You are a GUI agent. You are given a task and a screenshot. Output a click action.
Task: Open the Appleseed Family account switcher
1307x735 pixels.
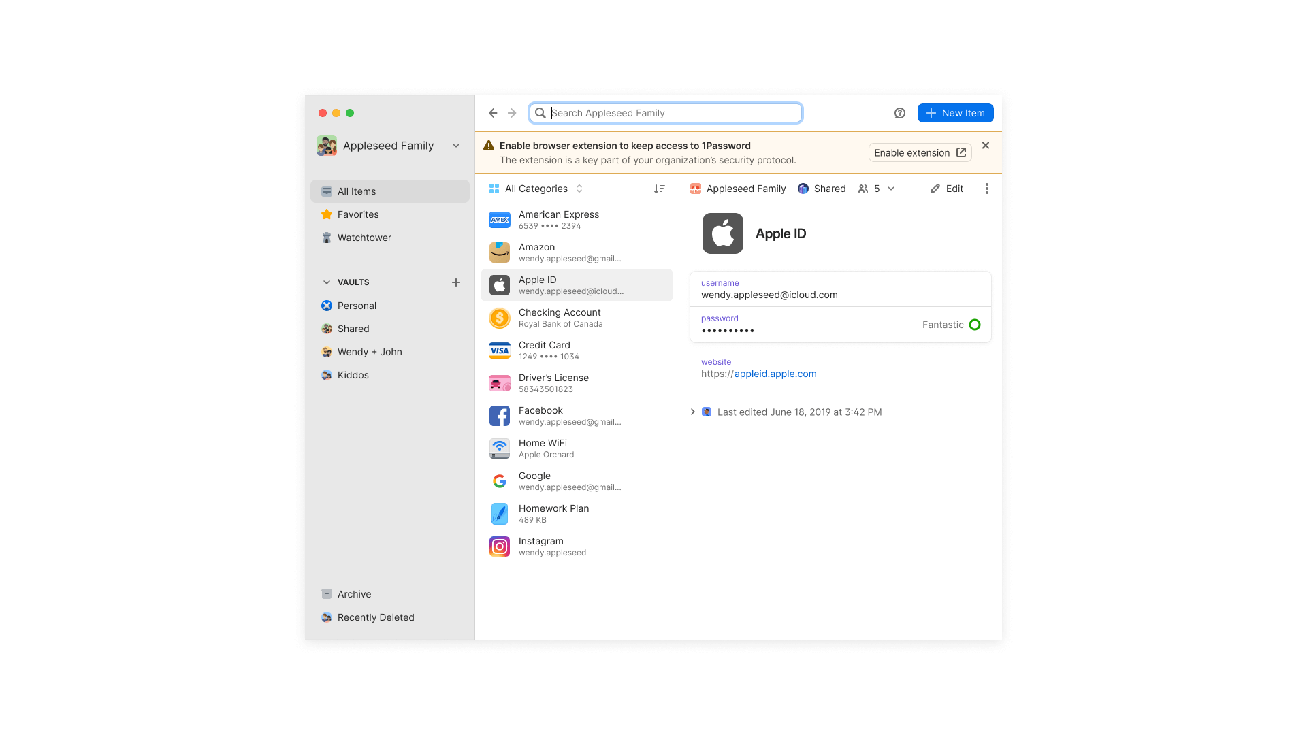(x=389, y=146)
